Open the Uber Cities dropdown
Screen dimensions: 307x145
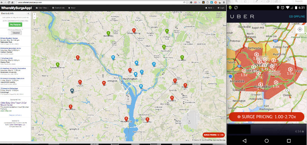42,8
